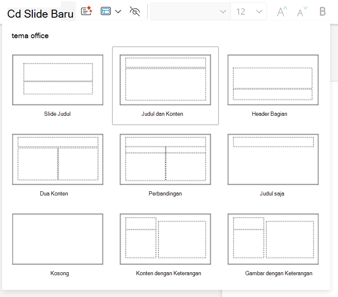338x297 pixels.
Task: Click the Slide Baru button
Action: pos(40,14)
